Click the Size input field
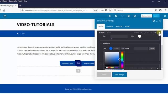Screen dimensions: 168x94 119,36
